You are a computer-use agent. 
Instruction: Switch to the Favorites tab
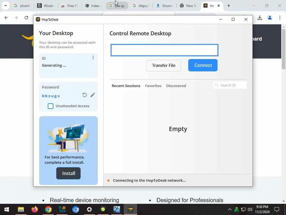tap(153, 86)
